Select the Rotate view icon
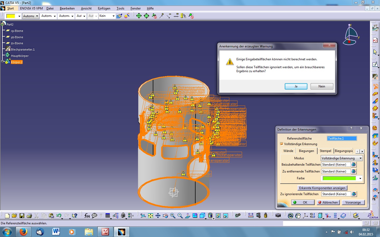The image size is (380, 237). 165,216
